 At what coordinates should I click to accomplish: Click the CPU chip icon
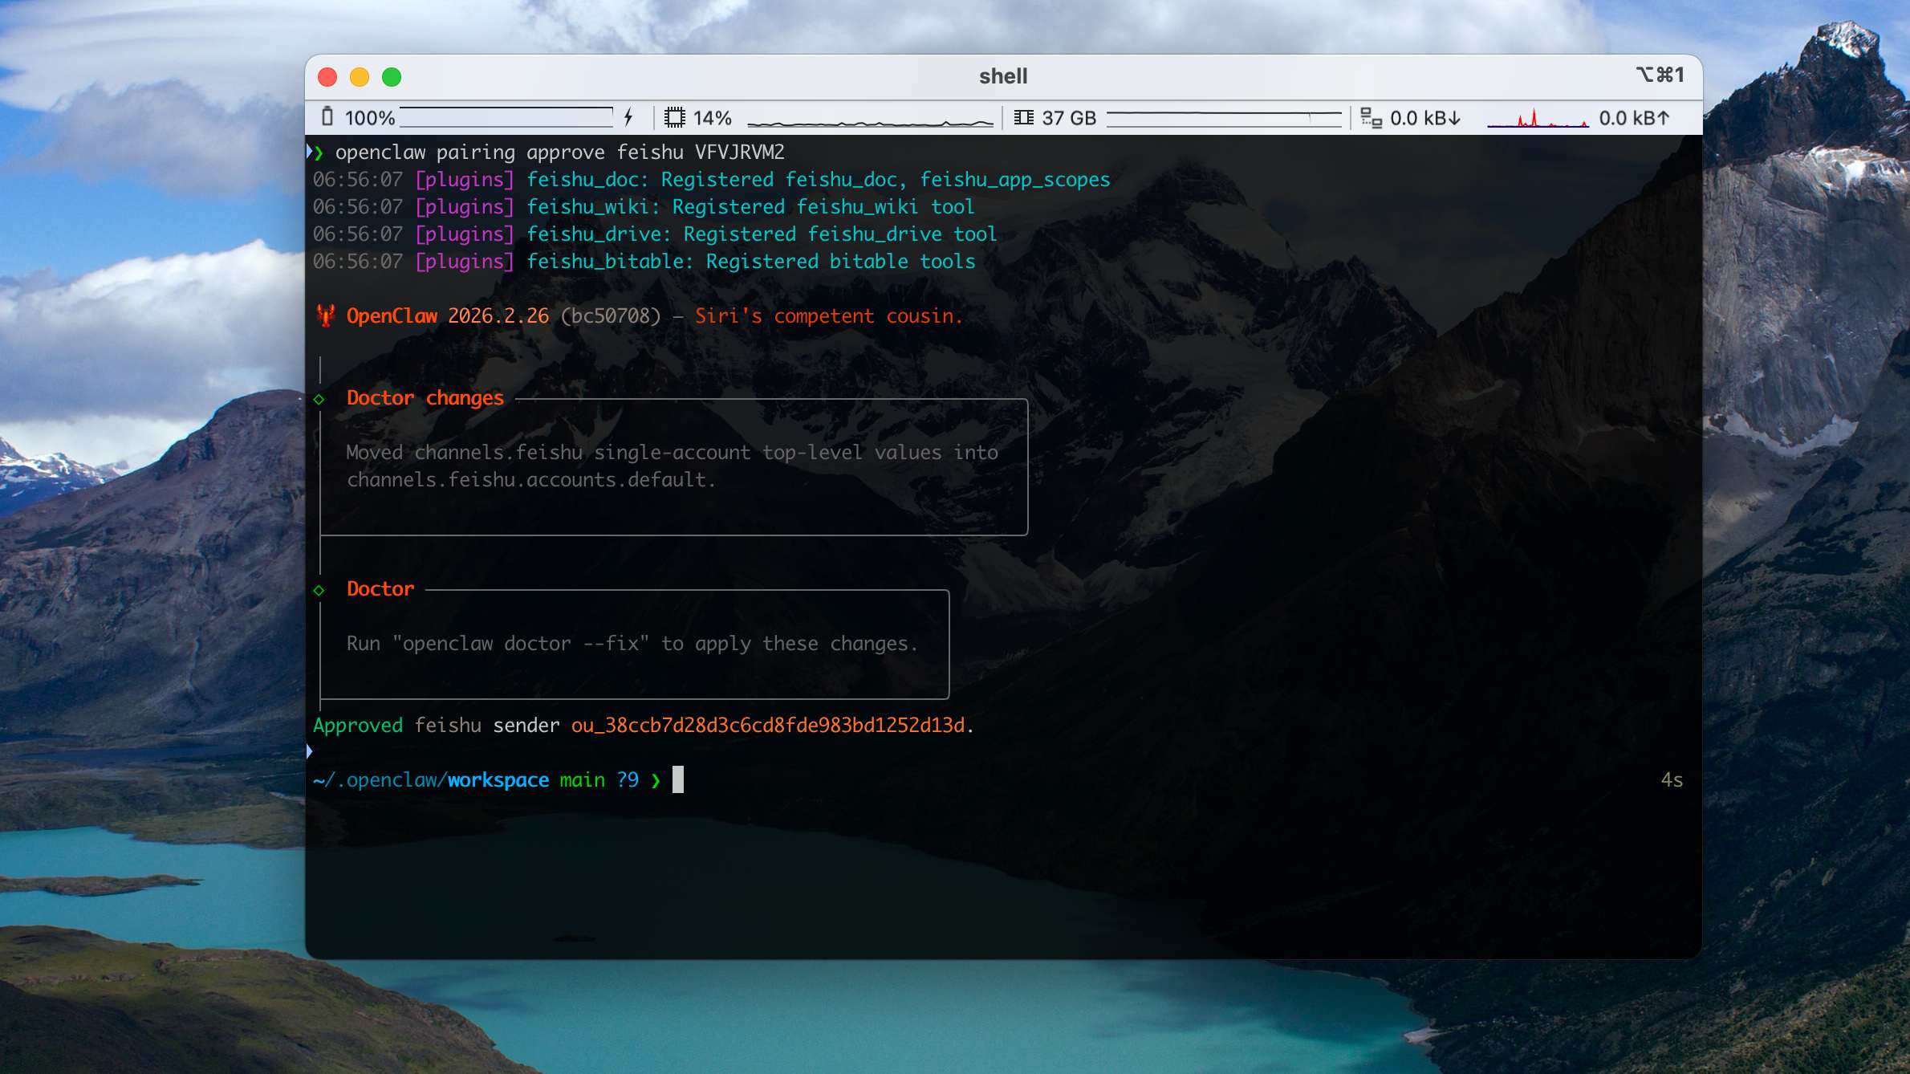(674, 118)
